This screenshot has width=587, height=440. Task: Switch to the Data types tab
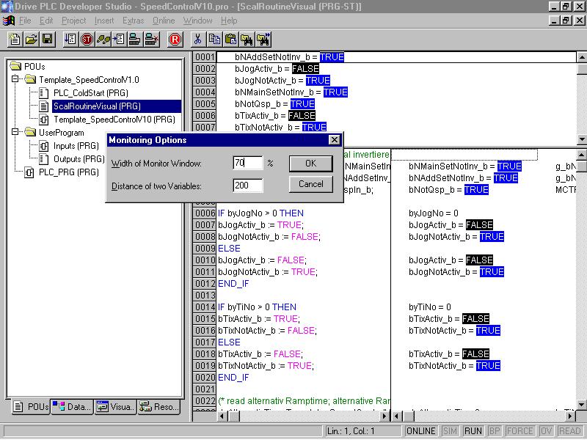(x=72, y=407)
